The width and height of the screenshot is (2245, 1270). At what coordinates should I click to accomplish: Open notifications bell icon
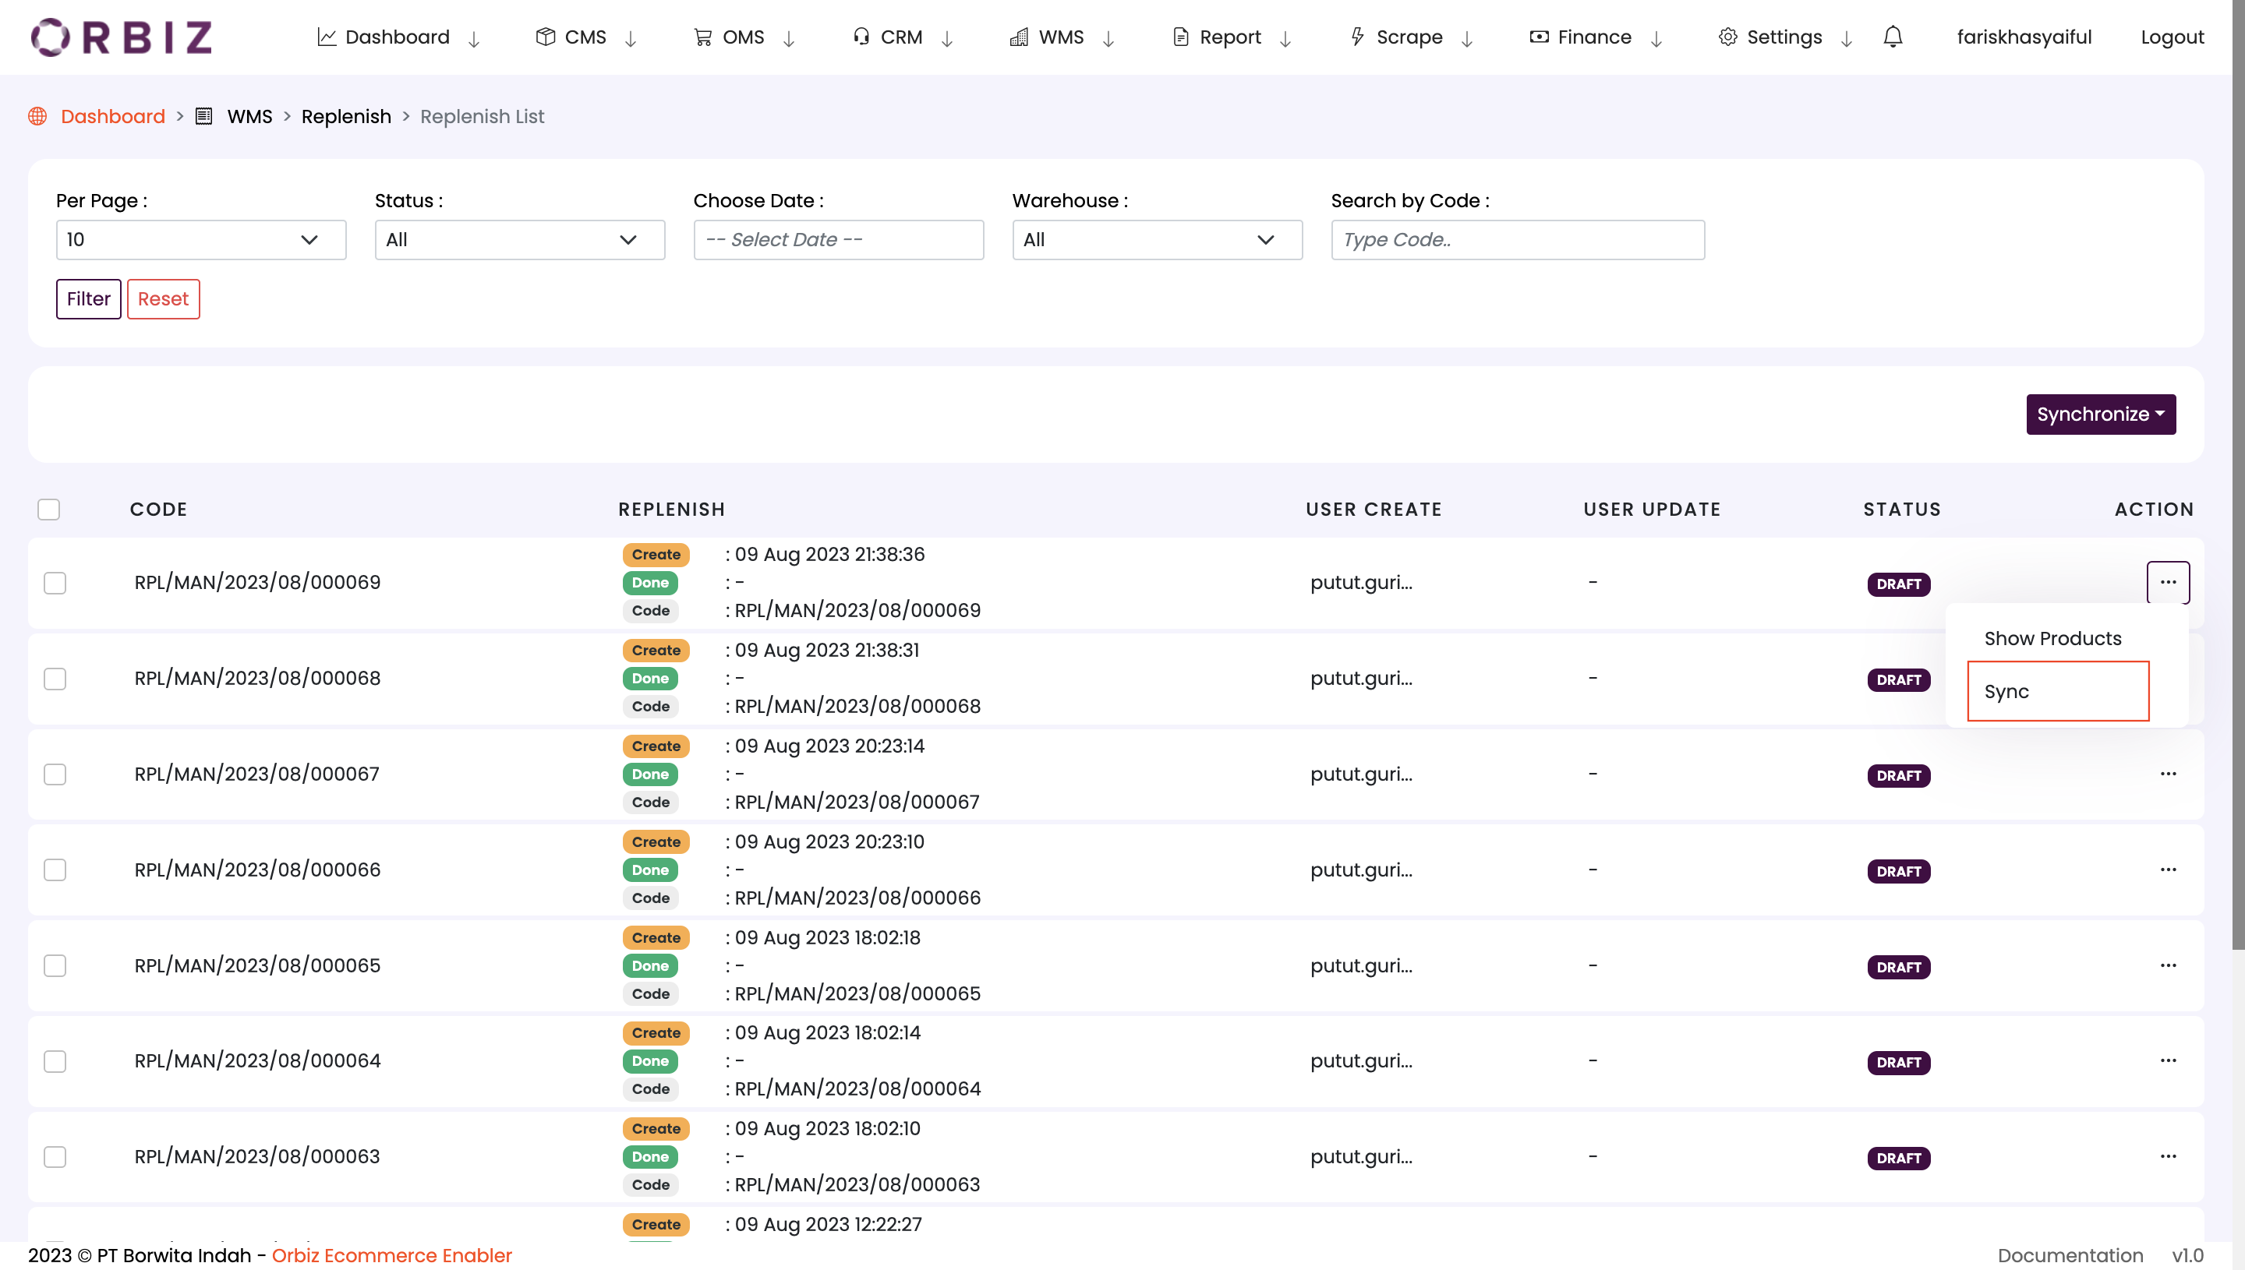[x=1893, y=37]
